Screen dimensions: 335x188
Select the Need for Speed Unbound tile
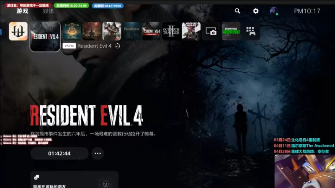231,31
